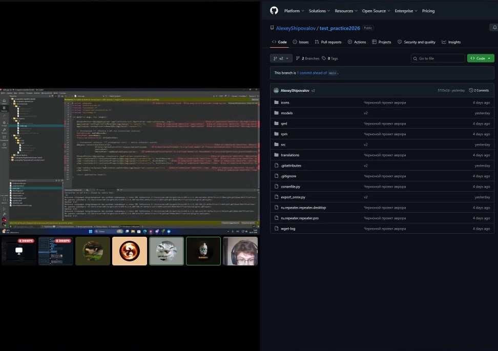Click the file icon of .gitattributes row
Screen dimensions: 498x351
pyautogui.click(x=276, y=166)
